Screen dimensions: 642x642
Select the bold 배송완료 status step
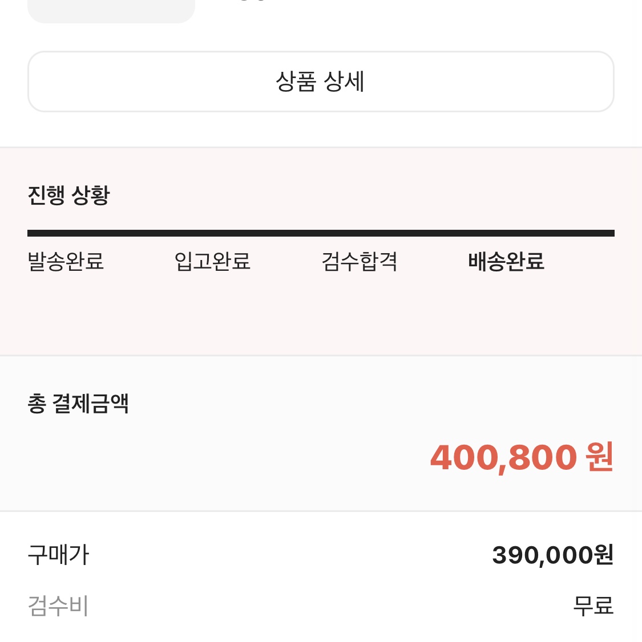(x=506, y=261)
